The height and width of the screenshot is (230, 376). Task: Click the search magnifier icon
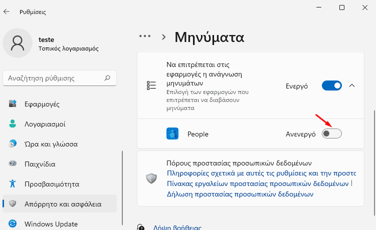[107, 78]
